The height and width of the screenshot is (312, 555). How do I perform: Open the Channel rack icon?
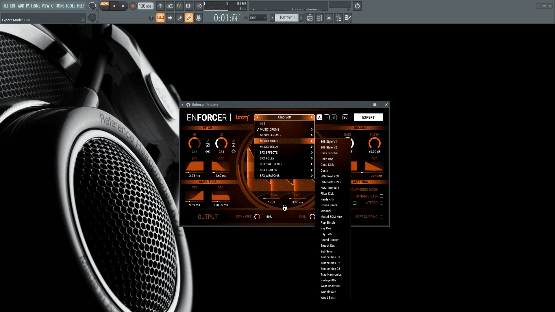[319, 18]
